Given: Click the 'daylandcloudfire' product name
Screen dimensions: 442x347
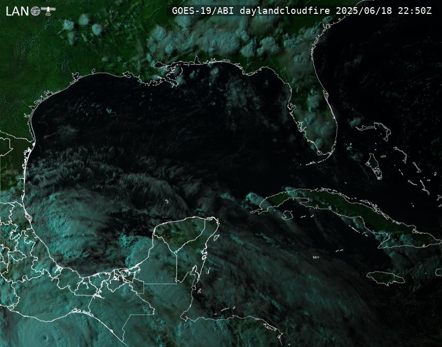Looking at the screenshot, I should [x=285, y=11].
